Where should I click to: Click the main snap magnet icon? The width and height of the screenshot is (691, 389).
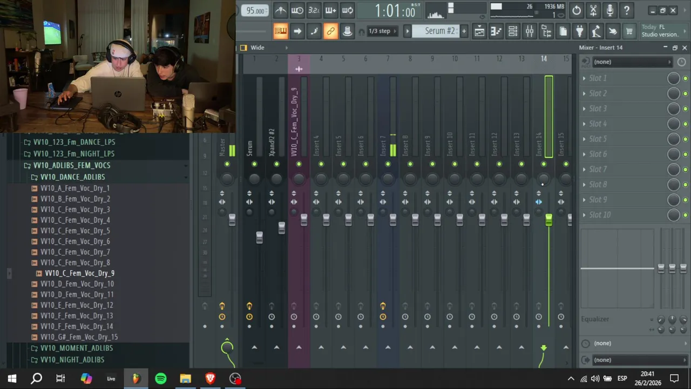[x=361, y=31]
